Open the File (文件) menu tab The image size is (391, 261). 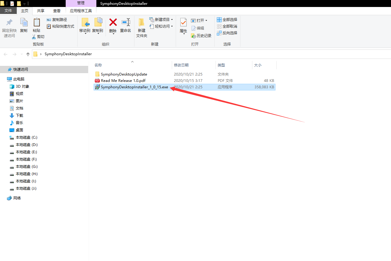pos(9,11)
